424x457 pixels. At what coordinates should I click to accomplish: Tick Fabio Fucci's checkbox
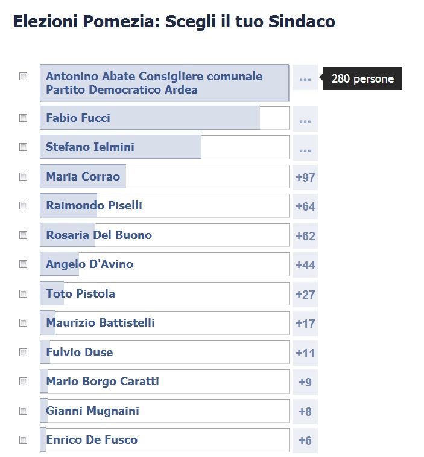click(24, 118)
